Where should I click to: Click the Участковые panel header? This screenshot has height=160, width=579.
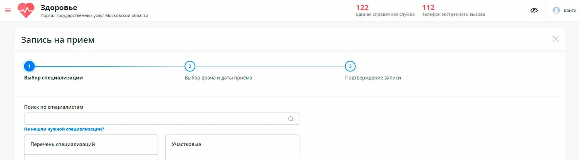pyautogui.click(x=232, y=145)
